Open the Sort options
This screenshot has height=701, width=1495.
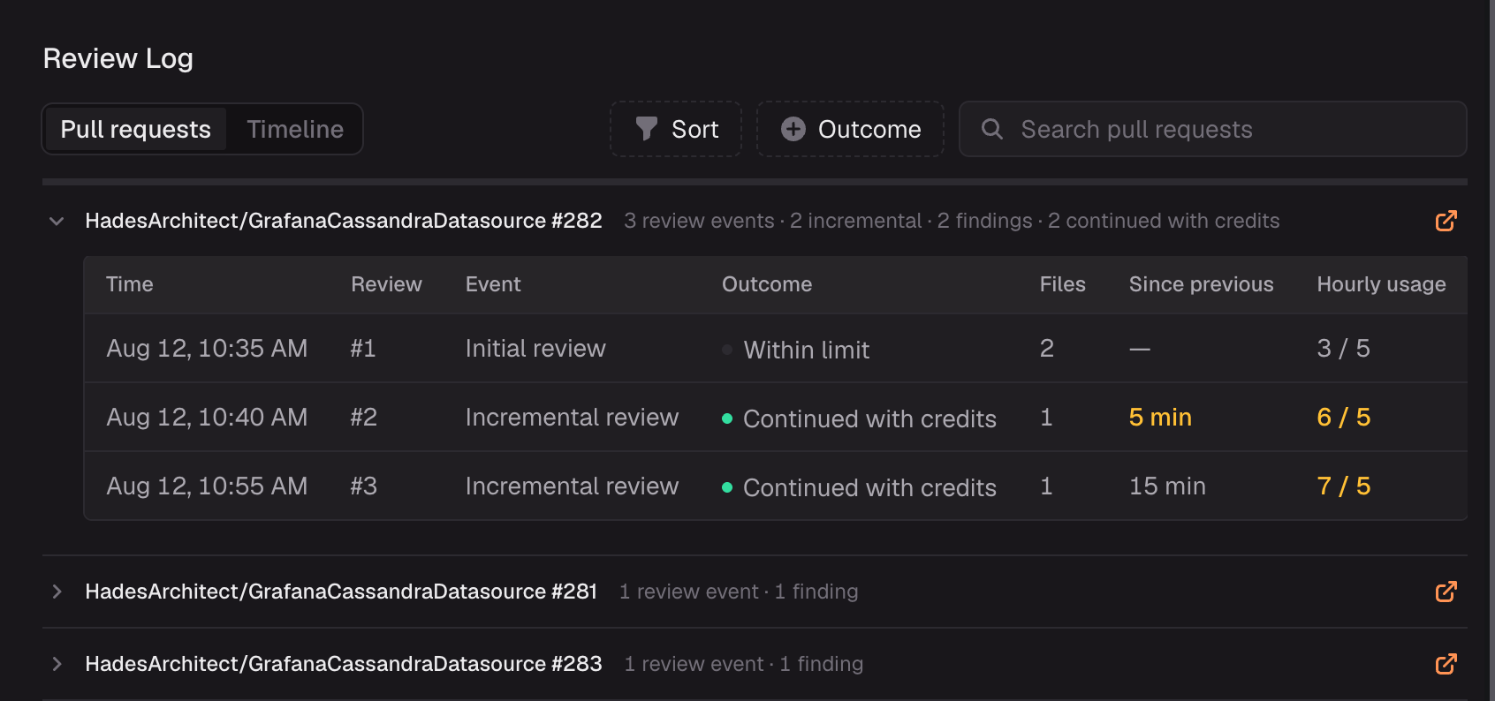676,129
